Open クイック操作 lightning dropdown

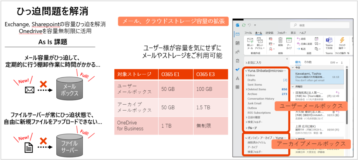click(342, 43)
